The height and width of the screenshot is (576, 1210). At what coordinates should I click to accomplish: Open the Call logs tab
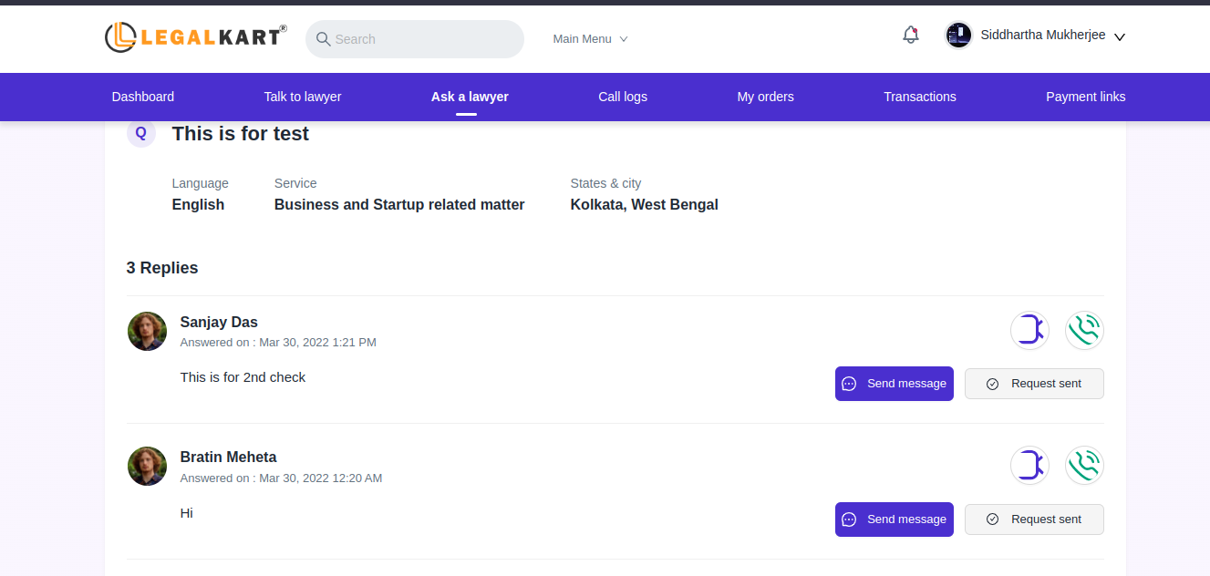[x=623, y=97]
